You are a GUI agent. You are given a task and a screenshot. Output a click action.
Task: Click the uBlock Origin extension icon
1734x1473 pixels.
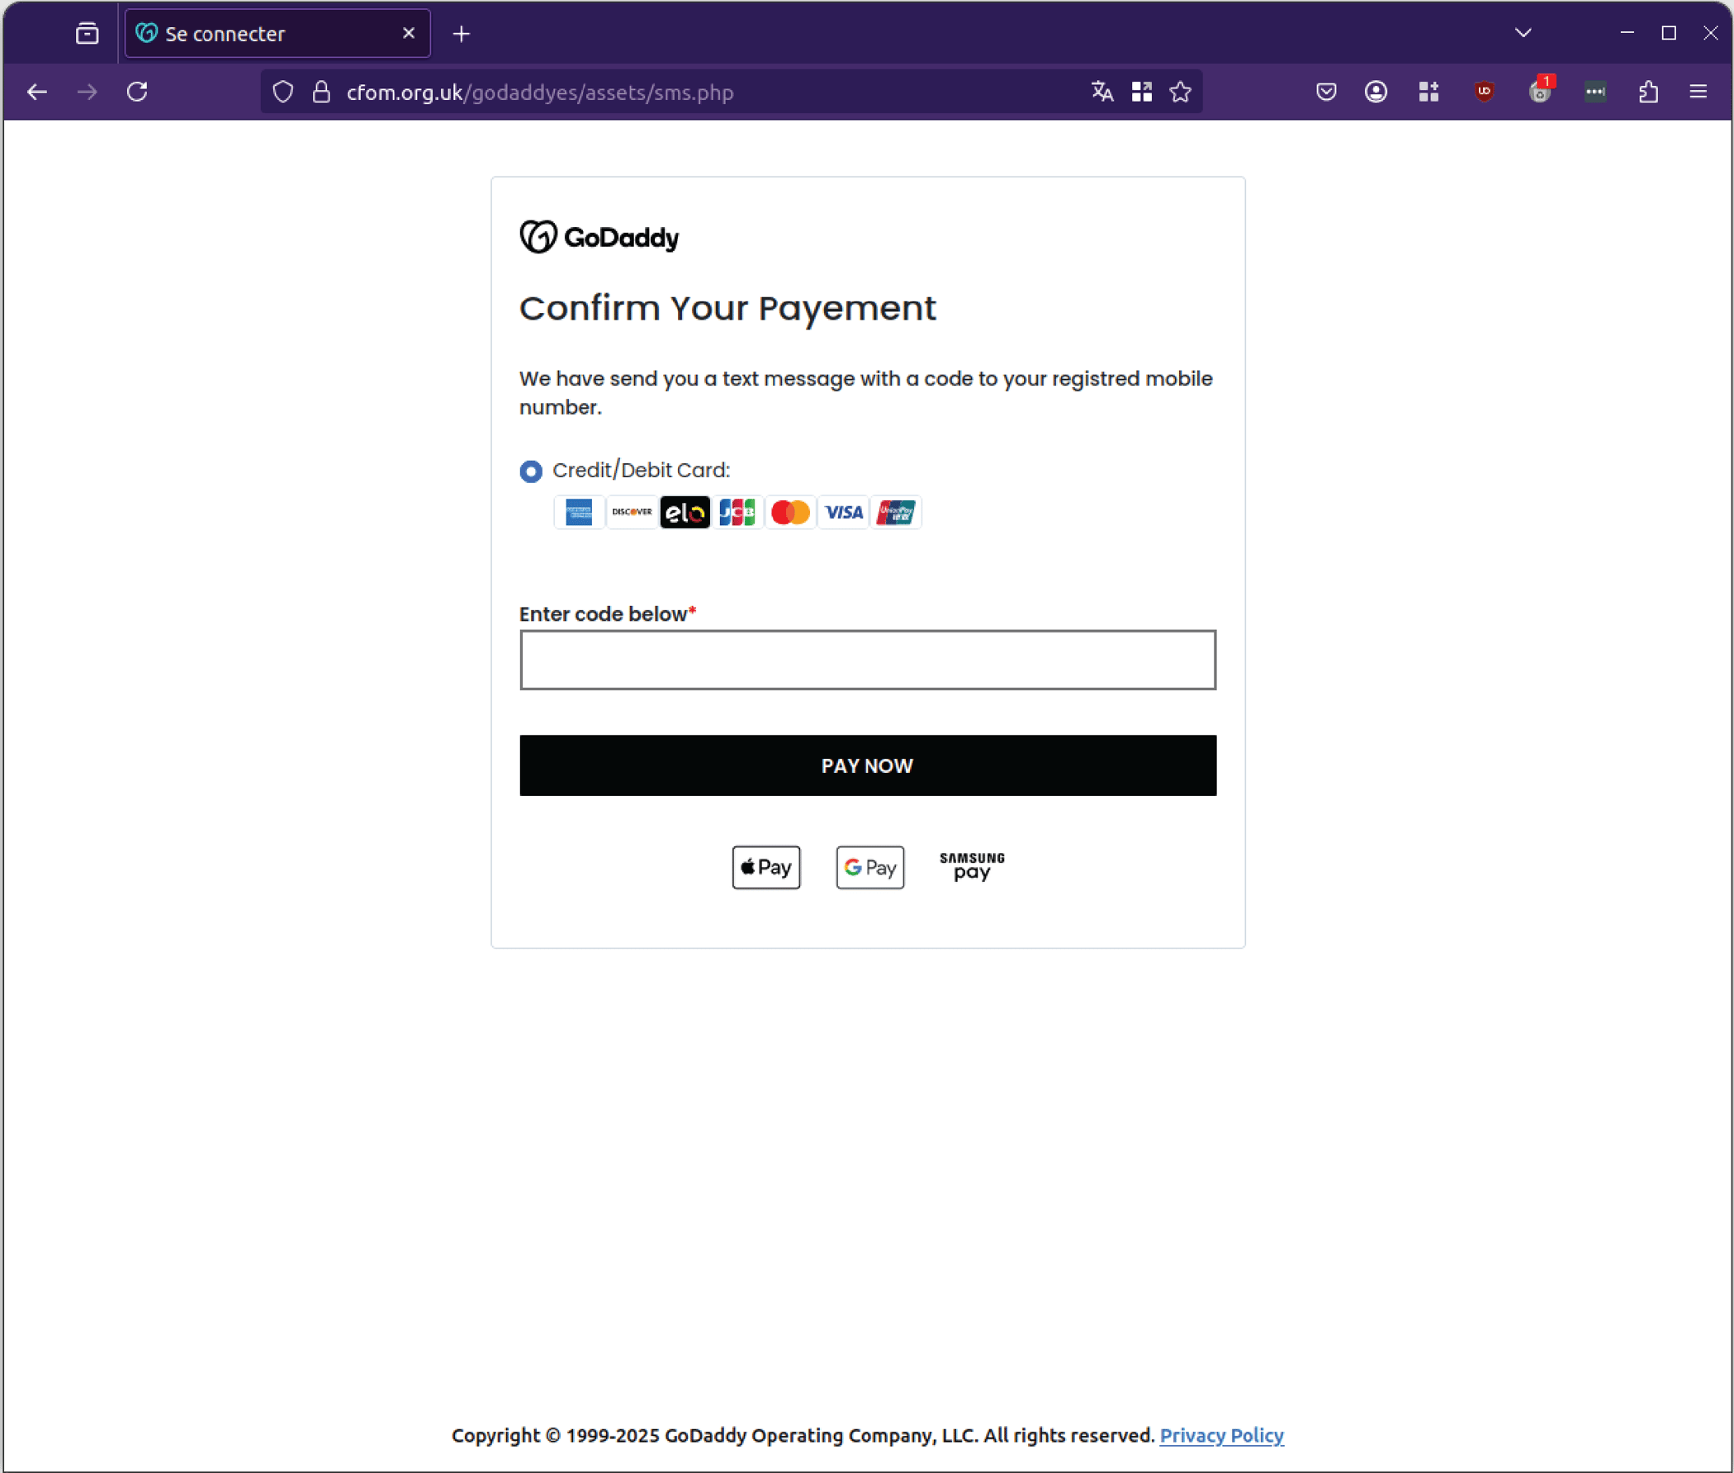[x=1483, y=92]
